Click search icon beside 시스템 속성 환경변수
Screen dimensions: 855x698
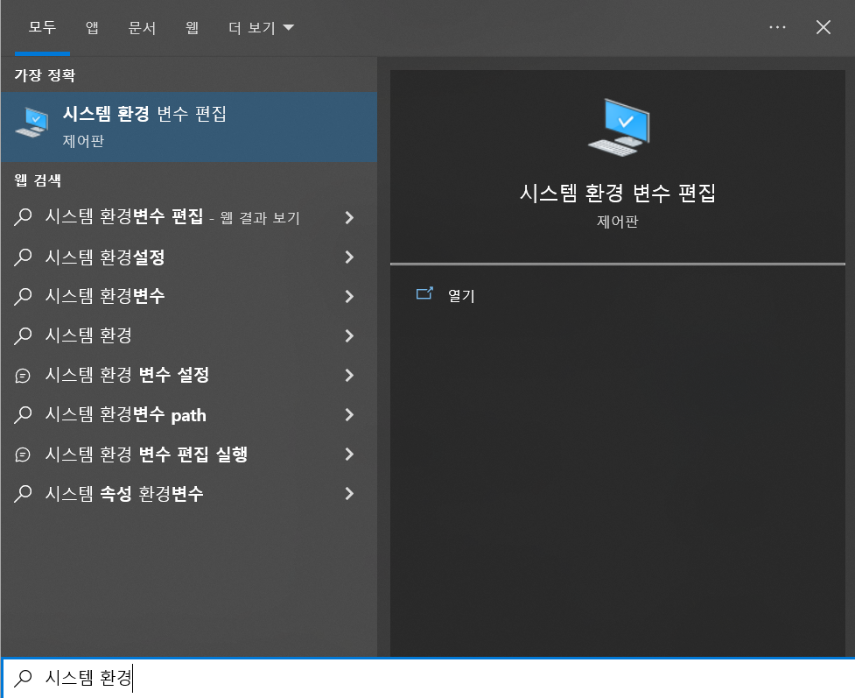pos(23,493)
